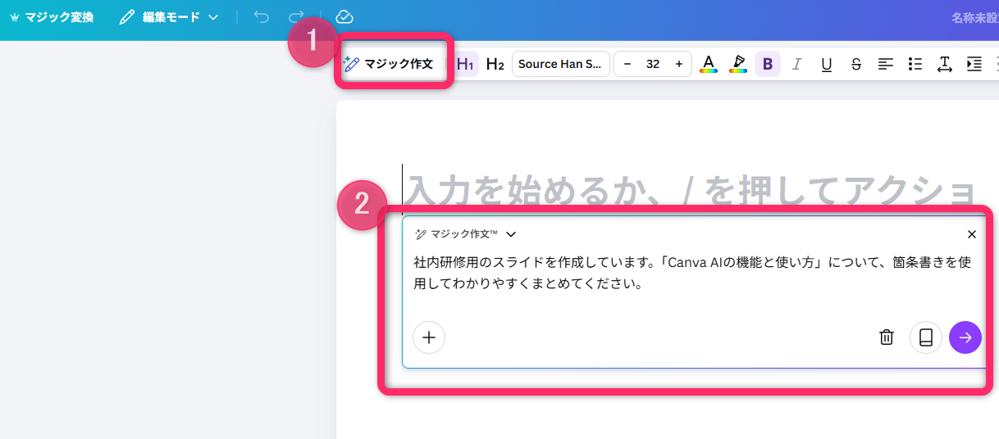Open the text color picker
The height and width of the screenshot is (439, 999).
[x=709, y=64]
